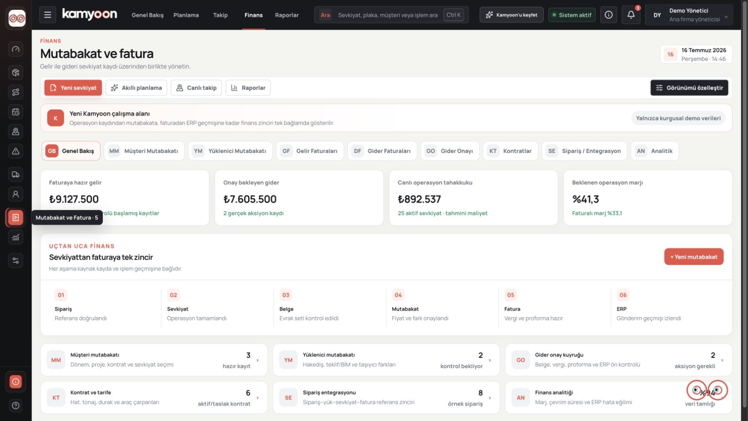Image resolution: width=748 pixels, height=421 pixels.
Task: Focus the Sevkiyat, plaka search field
Action: pos(391,15)
